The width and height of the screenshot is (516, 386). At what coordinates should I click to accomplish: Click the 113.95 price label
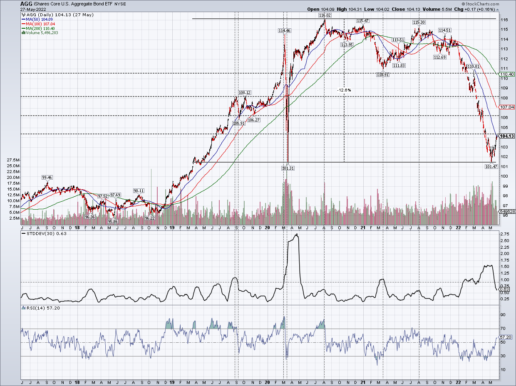(347, 44)
